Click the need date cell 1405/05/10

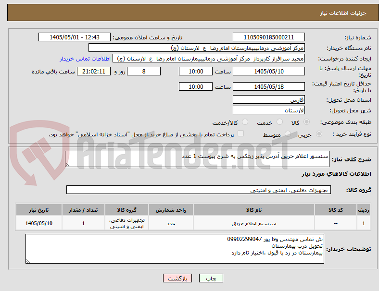coord(39,223)
